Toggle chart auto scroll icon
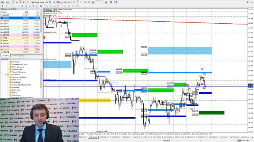254x142 pixels. (x=98, y=2)
